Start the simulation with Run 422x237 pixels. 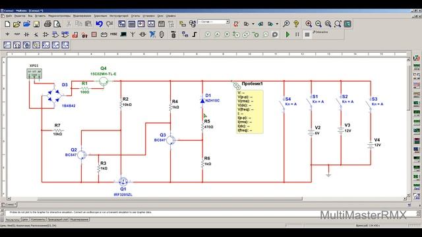[x=287, y=34]
